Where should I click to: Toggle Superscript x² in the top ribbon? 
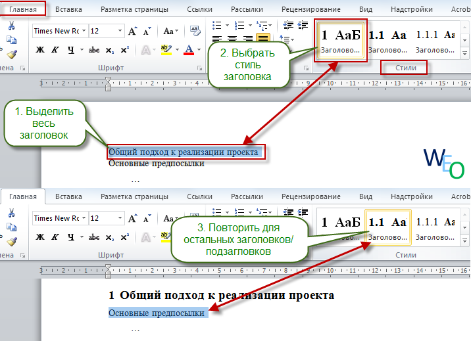coord(125,50)
